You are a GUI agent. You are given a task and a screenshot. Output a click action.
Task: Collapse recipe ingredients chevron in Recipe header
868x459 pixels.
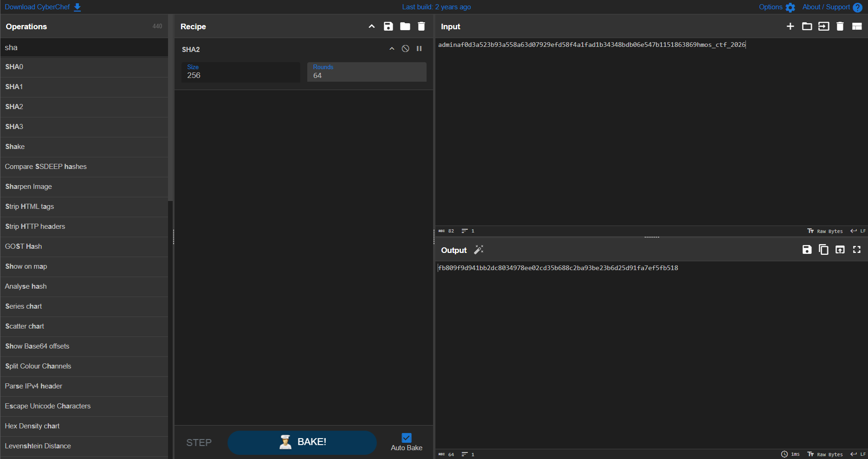pos(372,26)
